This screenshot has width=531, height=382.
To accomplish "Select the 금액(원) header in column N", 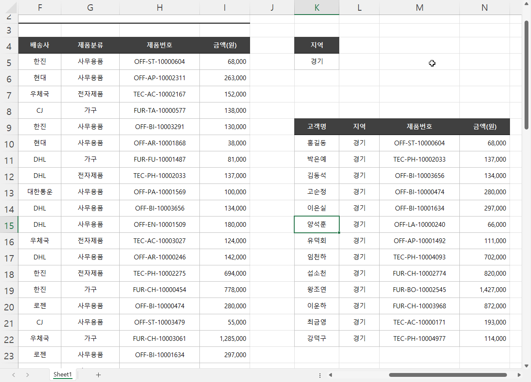I will 485,127.
